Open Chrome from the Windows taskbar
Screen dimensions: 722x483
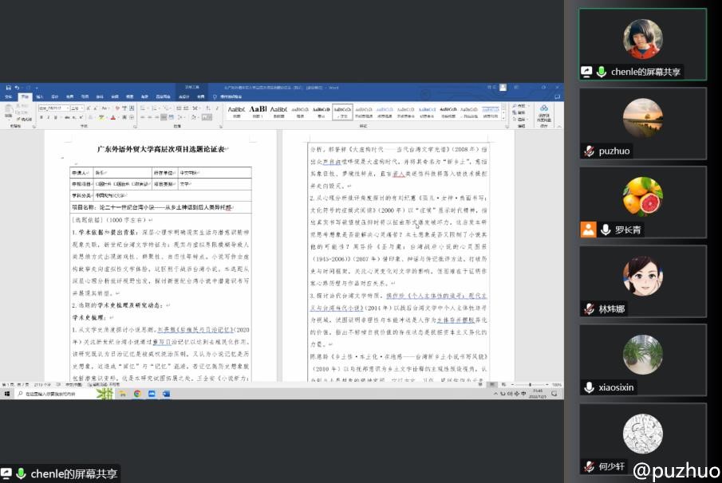tap(137, 393)
